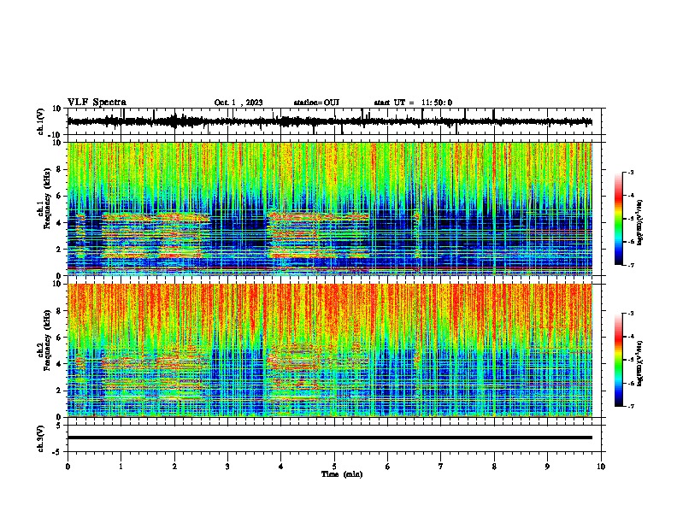The image size is (677, 523).
Task: Click the time axis tick label "9"
Action: pyautogui.click(x=547, y=467)
